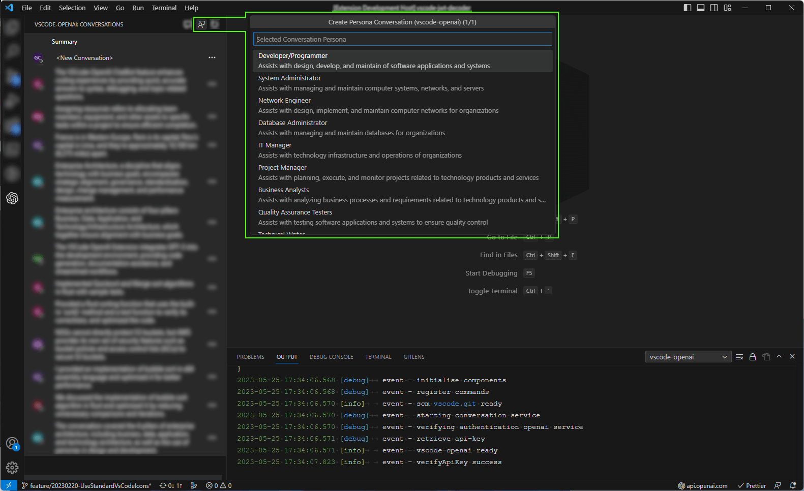The width and height of the screenshot is (804, 491).
Task: Open the File menu
Action: pyautogui.click(x=26, y=8)
